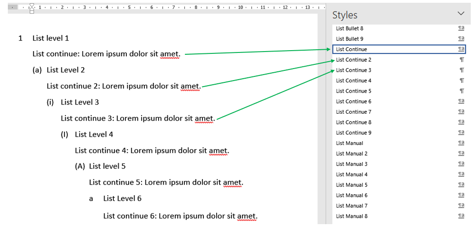Click linked-style icon beside List Manual 8
This screenshot has width=474, height=226.
[x=461, y=216]
